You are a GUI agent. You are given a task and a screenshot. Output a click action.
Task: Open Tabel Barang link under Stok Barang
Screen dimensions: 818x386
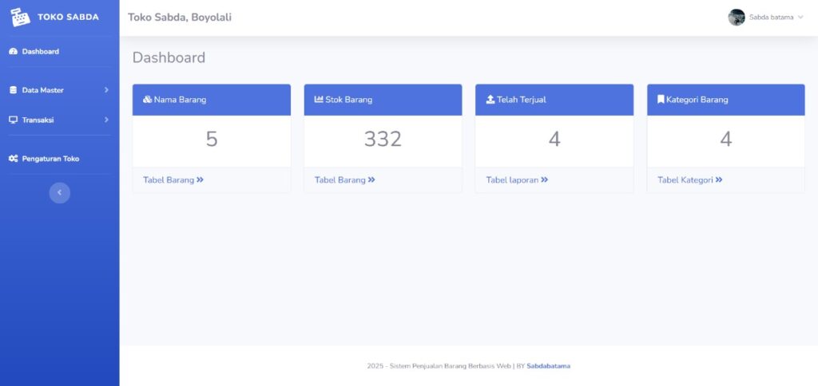pos(345,179)
